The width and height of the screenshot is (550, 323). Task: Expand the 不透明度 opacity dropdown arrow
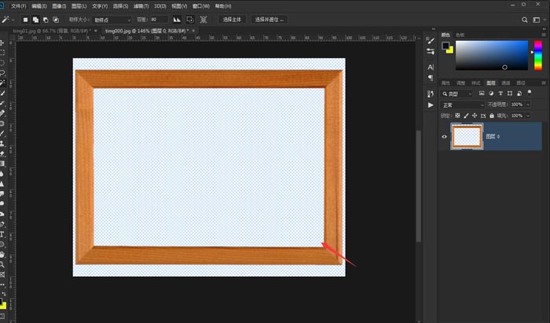[x=527, y=105]
